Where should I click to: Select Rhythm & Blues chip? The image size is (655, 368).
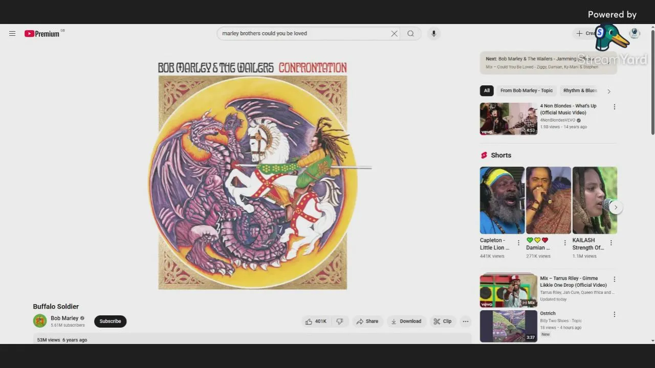coord(580,90)
